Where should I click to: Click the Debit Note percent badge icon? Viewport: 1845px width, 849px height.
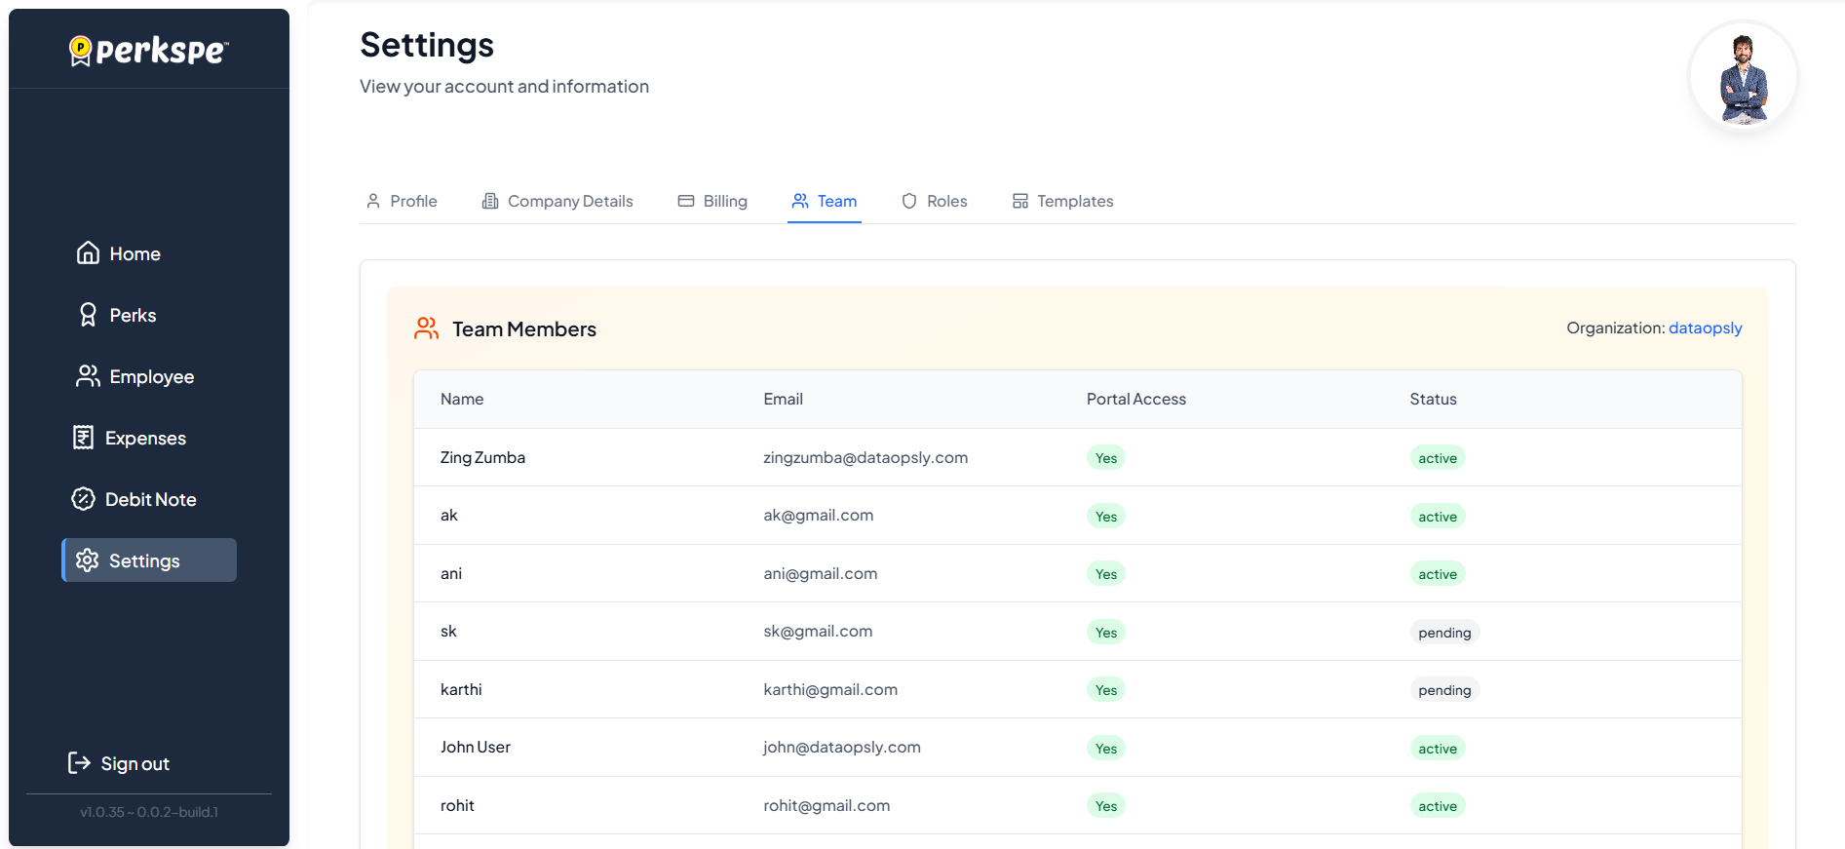click(84, 499)
